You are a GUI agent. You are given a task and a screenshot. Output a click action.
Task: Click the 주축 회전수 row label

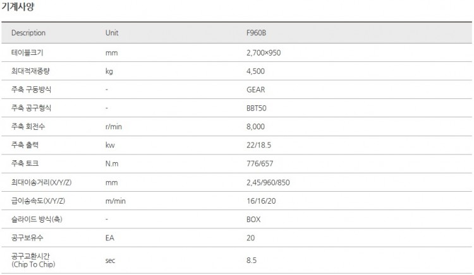point(28,127)
